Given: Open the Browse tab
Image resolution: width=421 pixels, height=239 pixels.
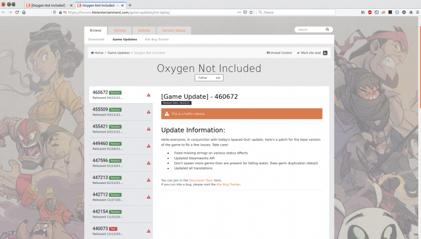Looking at the screenshot, I should (96, 31).
